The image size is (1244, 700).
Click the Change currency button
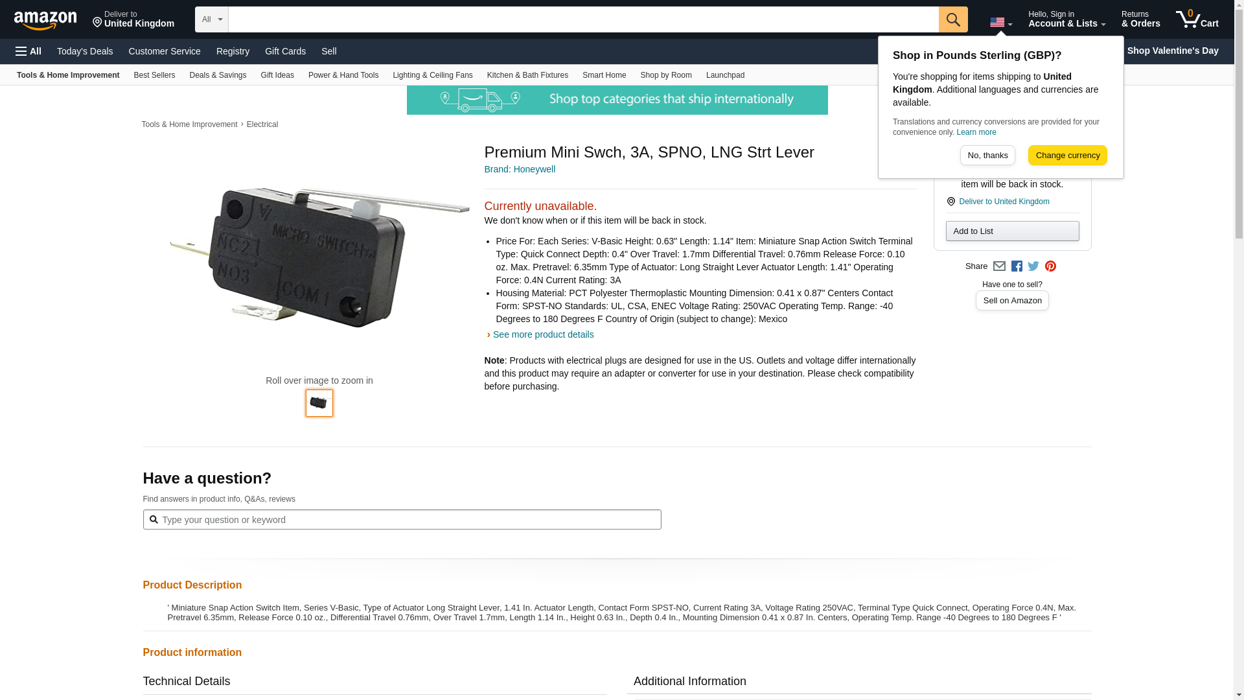coord(1067,156)
